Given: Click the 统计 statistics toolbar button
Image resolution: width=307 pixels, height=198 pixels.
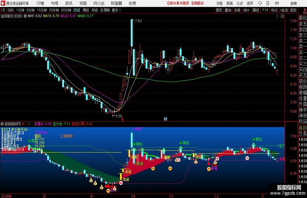Looking at the screenshot, I should [x=247, y=10].
